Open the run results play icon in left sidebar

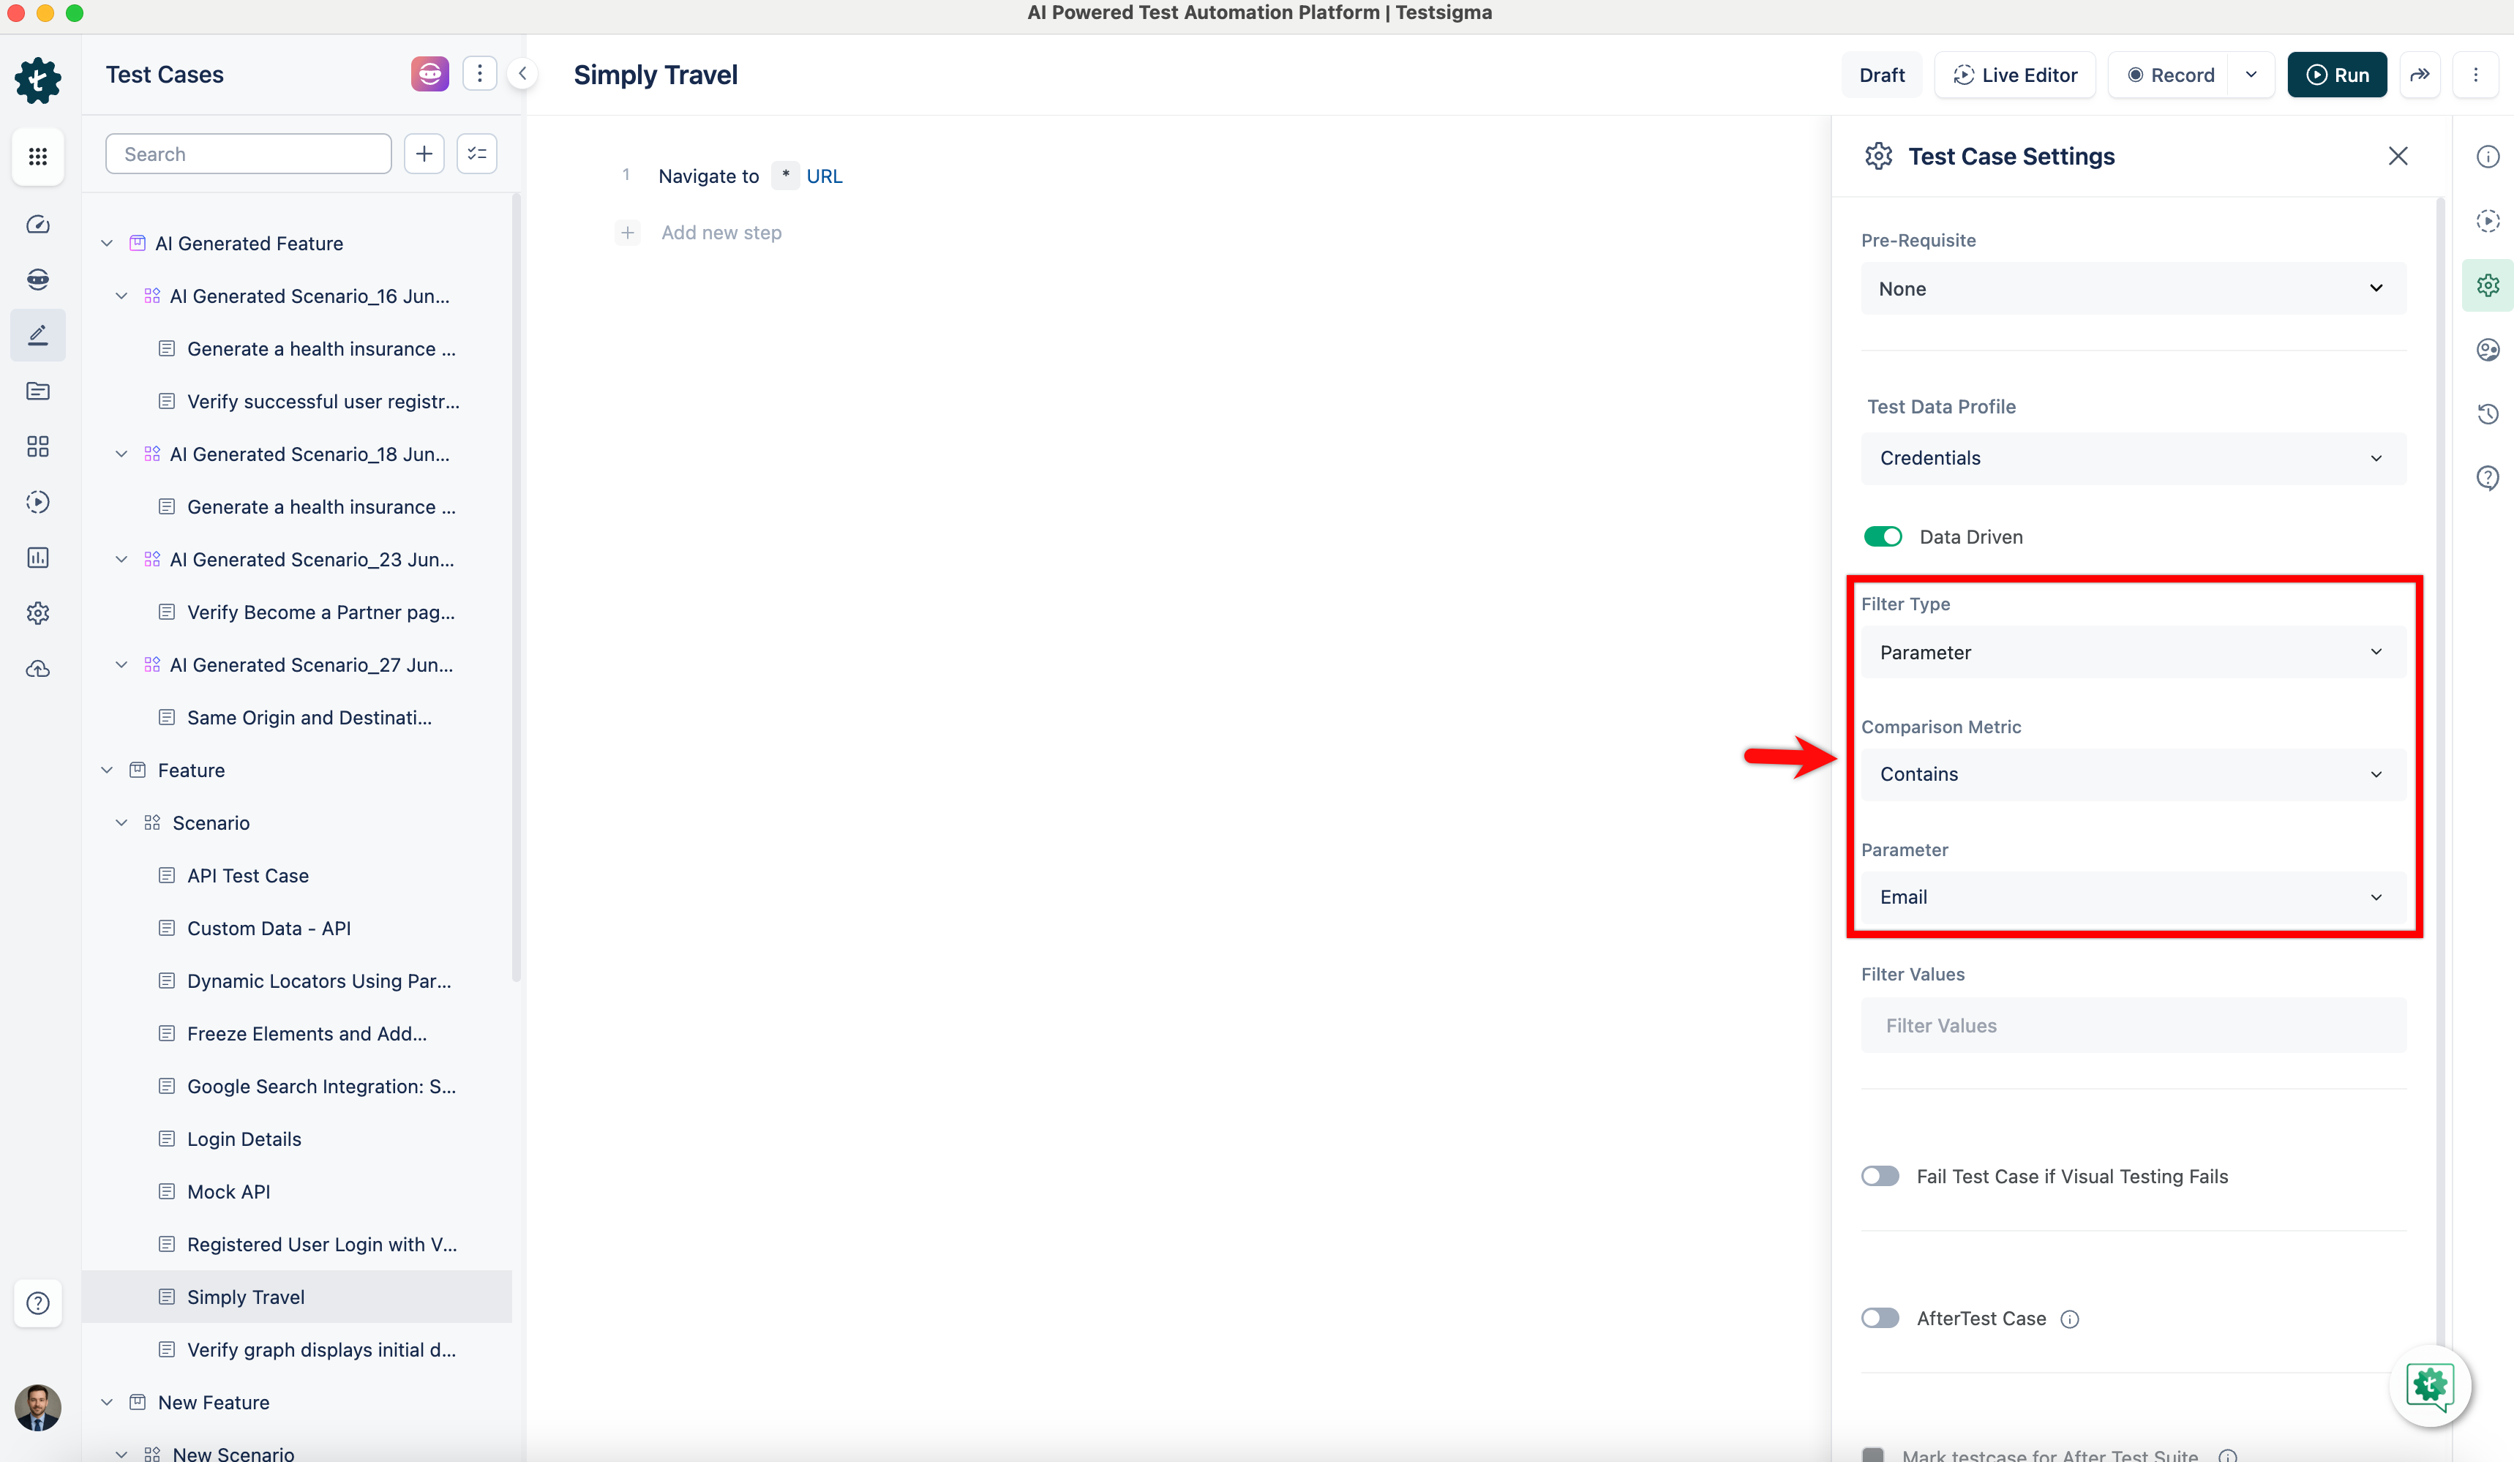click(38, 502)
